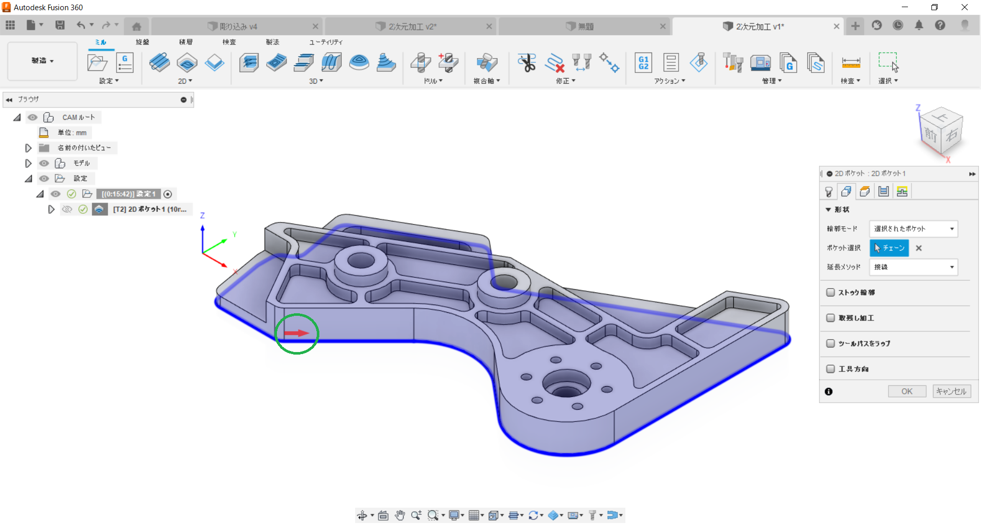Image resolution: width=981 pixels, height=525 pixels.
Task: Toggle visibility of モデル in browser
Action: [44, 163]
